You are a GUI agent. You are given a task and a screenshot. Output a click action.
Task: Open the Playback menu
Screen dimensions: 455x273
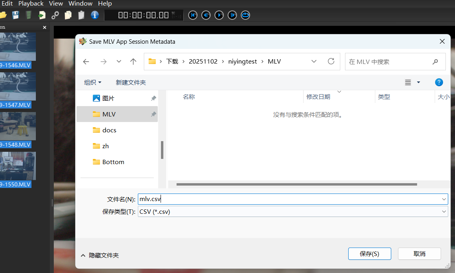click(x=31, y=4)
